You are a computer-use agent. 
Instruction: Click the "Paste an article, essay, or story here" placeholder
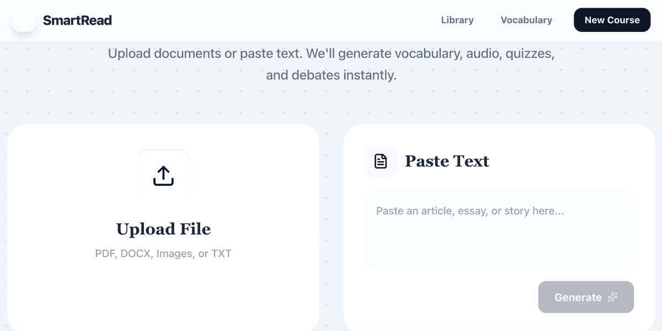click(469, 211)
